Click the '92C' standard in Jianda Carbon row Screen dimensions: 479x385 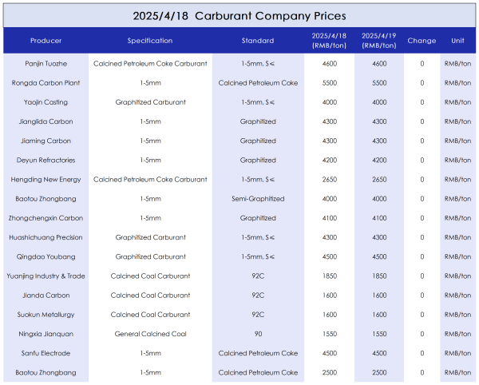[258, 296]
